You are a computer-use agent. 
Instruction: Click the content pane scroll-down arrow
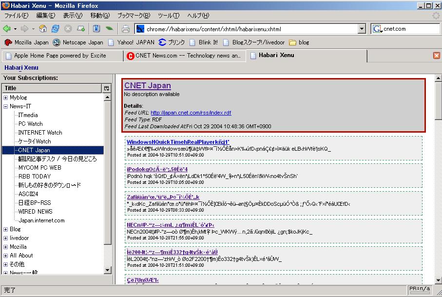438,280
